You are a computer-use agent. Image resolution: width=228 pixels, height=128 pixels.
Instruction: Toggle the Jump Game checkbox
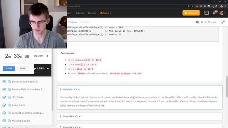click(4, 105)
